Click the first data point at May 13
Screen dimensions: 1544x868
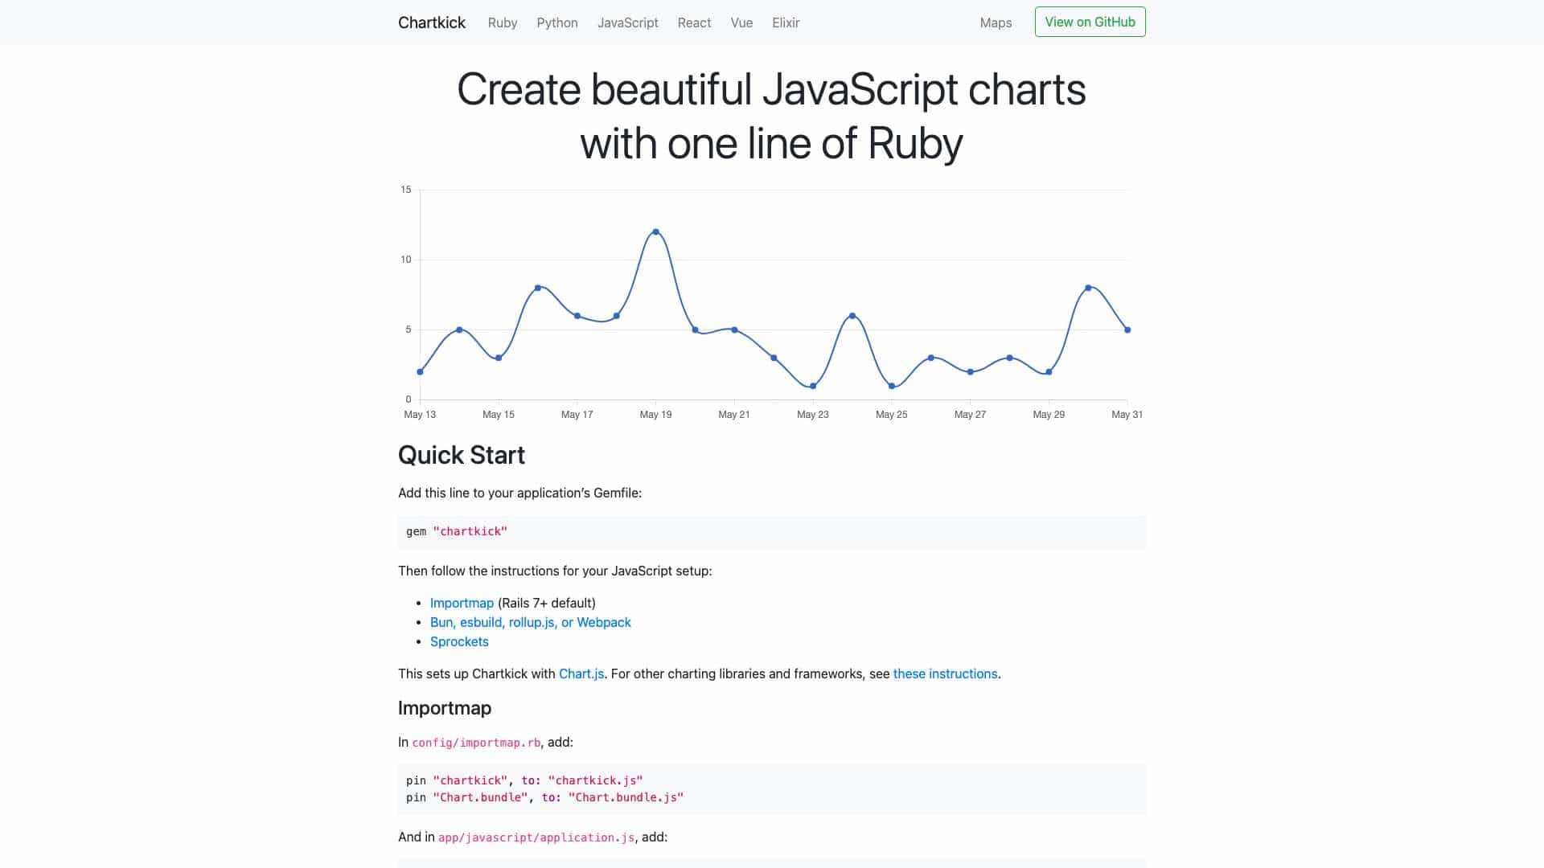coord(421,372)
